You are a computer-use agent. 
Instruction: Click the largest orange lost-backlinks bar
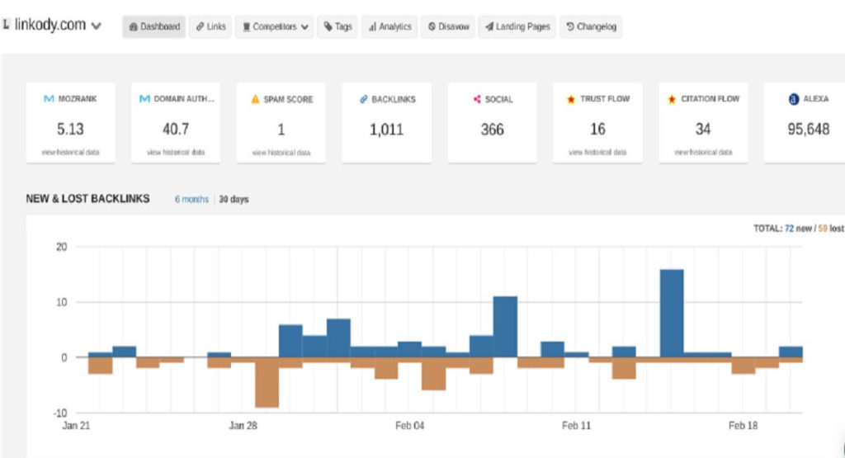tap(267, 382)
